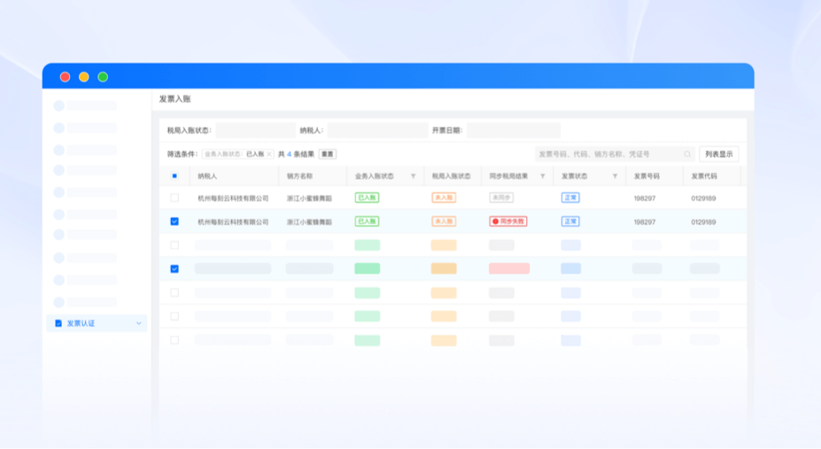This screenshot has width=821, height=449.
Task: Expand the 发票认证 menu chevron
Action: point(138,323)
